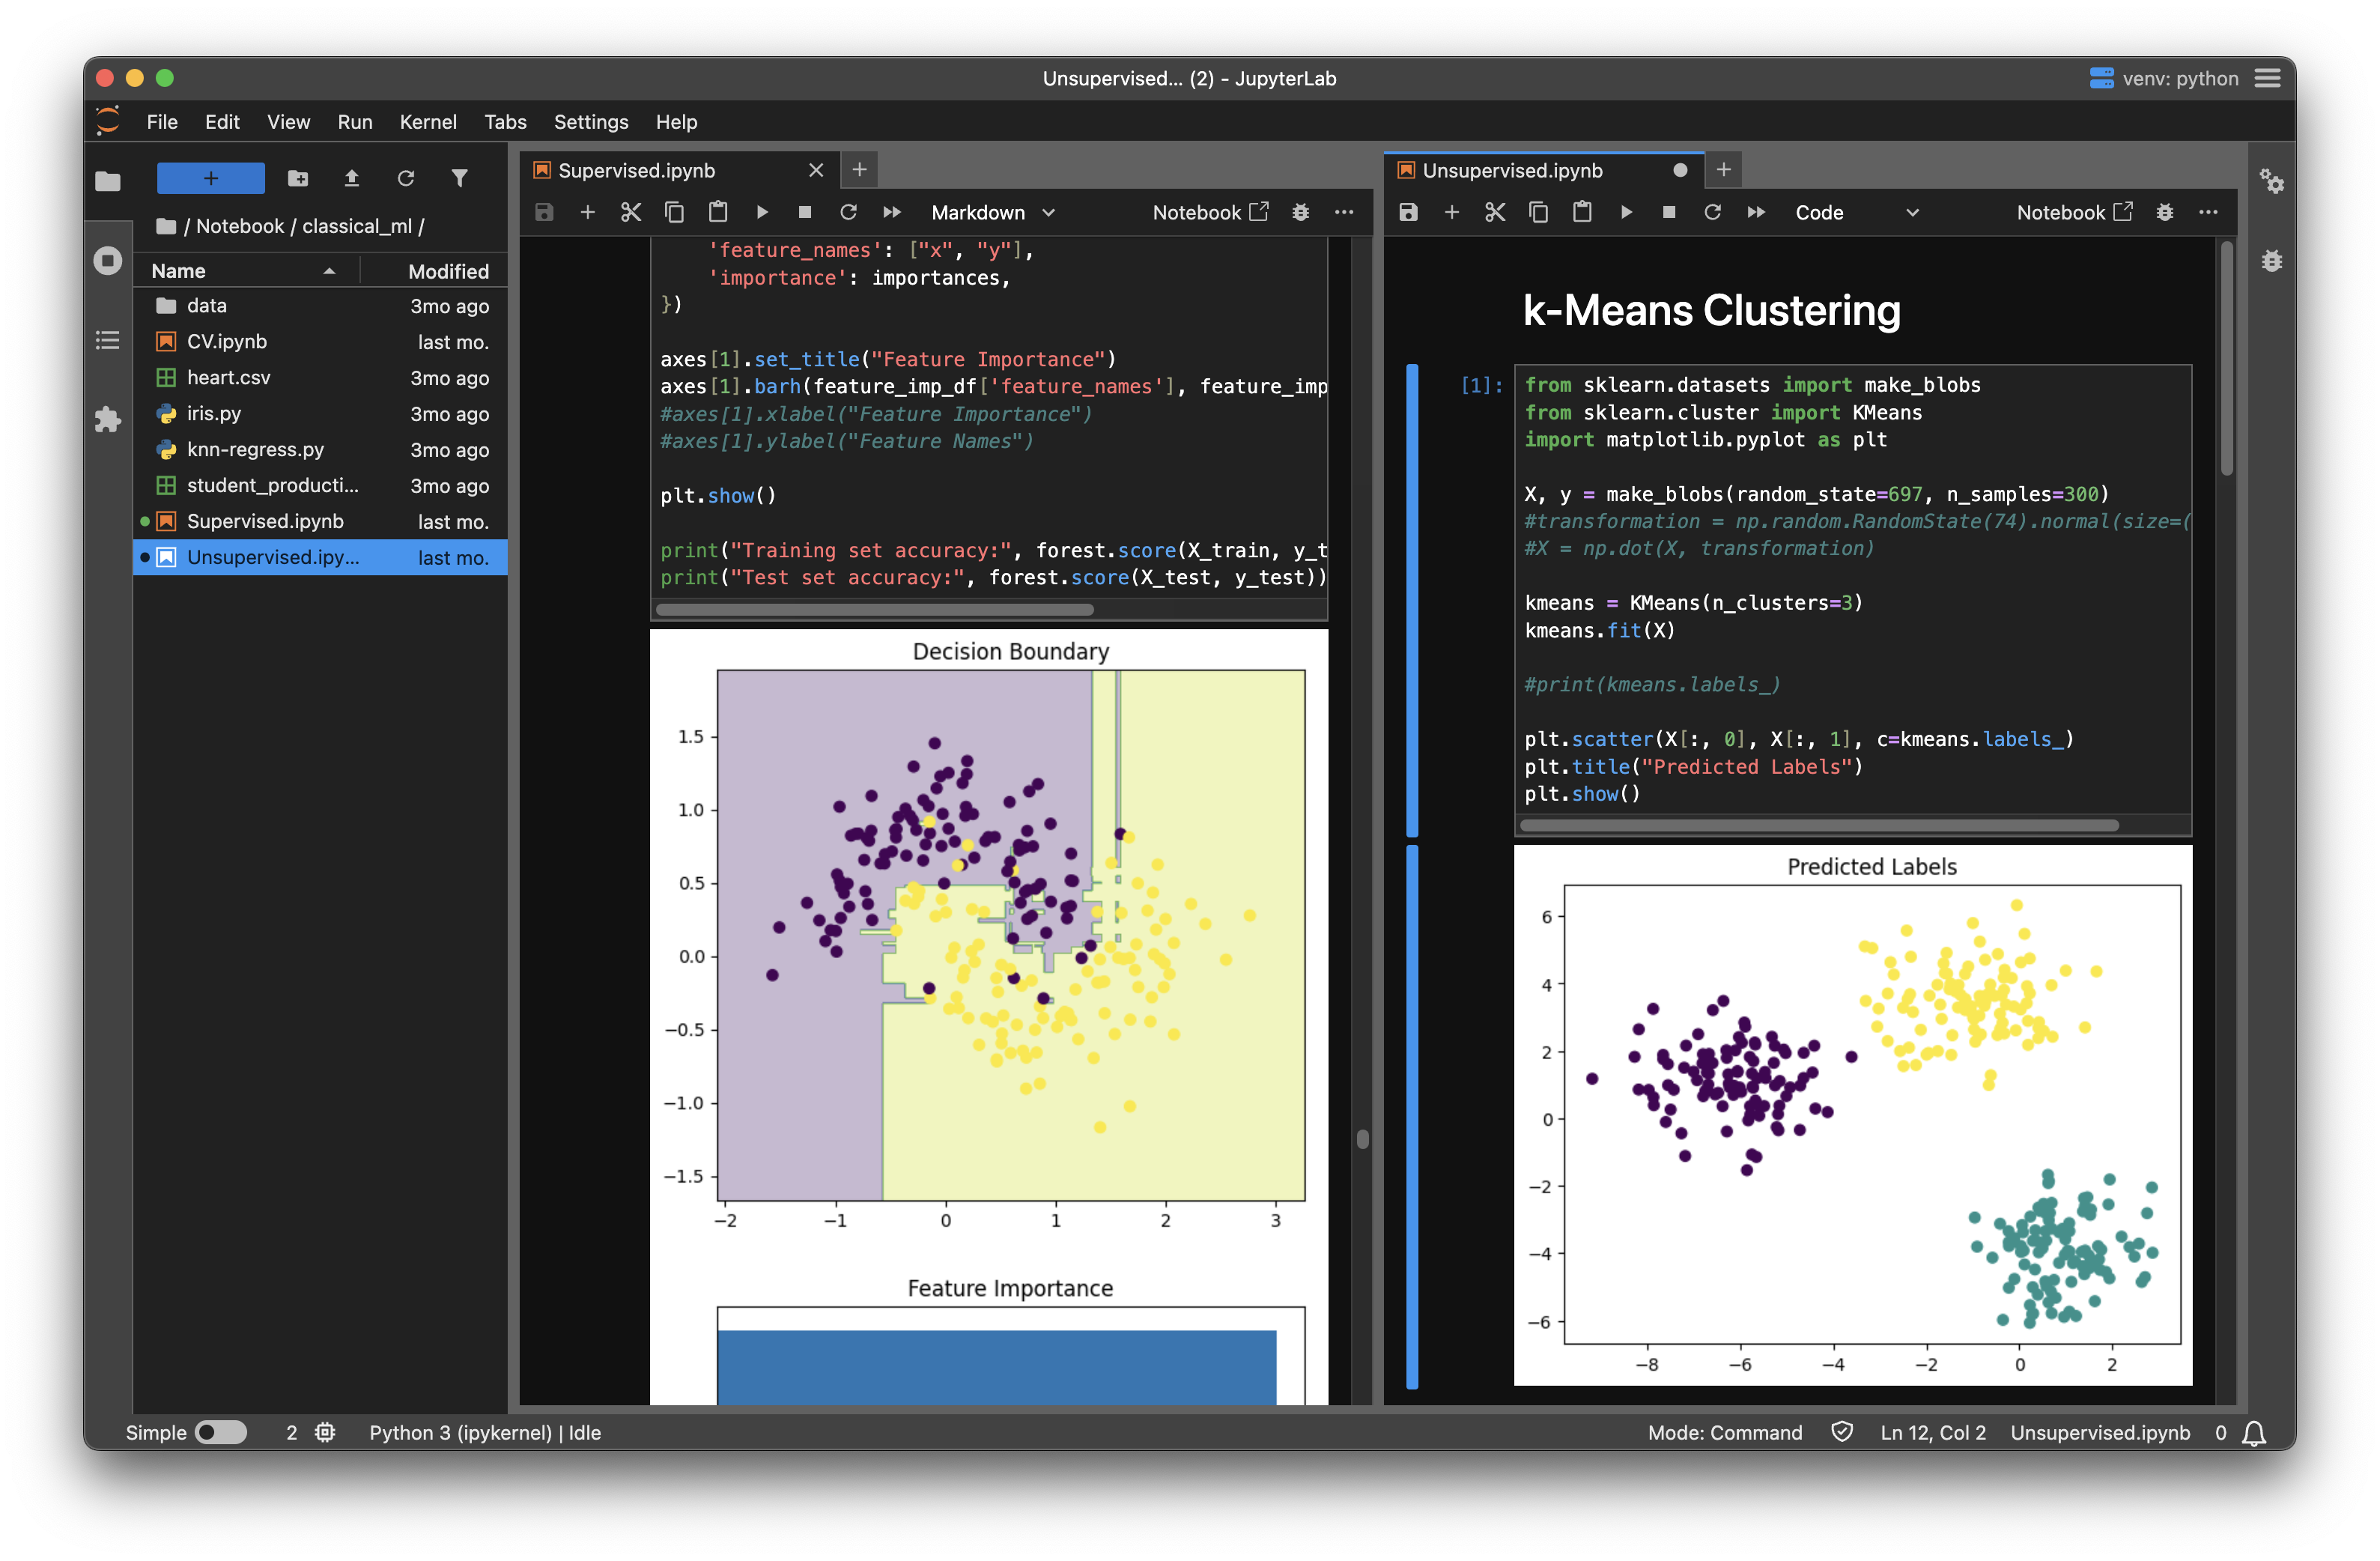2380x1561 pixels.
Task: Sort files by Name column
Action: click(x=245, y=271)
